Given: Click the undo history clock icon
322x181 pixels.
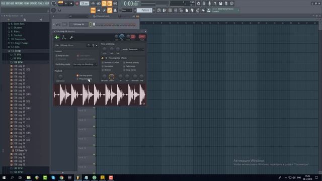Looking at the screenshot, I should [x=198, y=4].
